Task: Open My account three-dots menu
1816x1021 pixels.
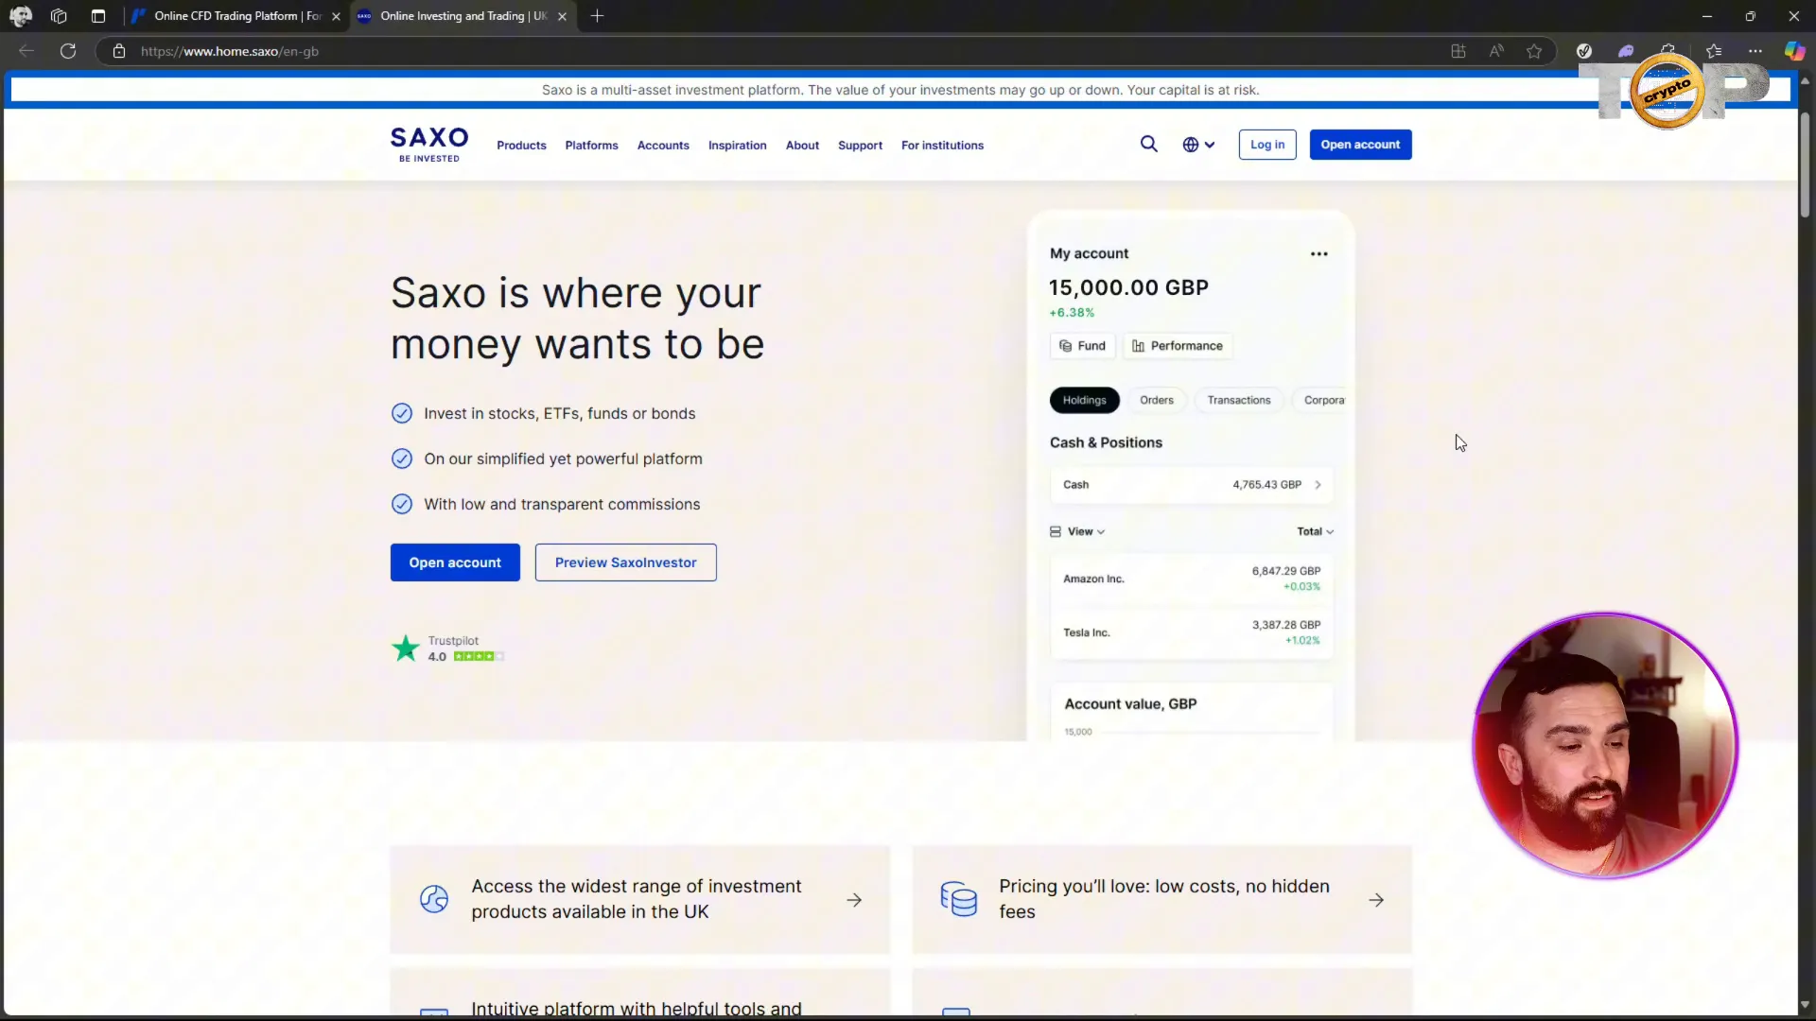Action: pyautogui.click(x=1318, y=254)
